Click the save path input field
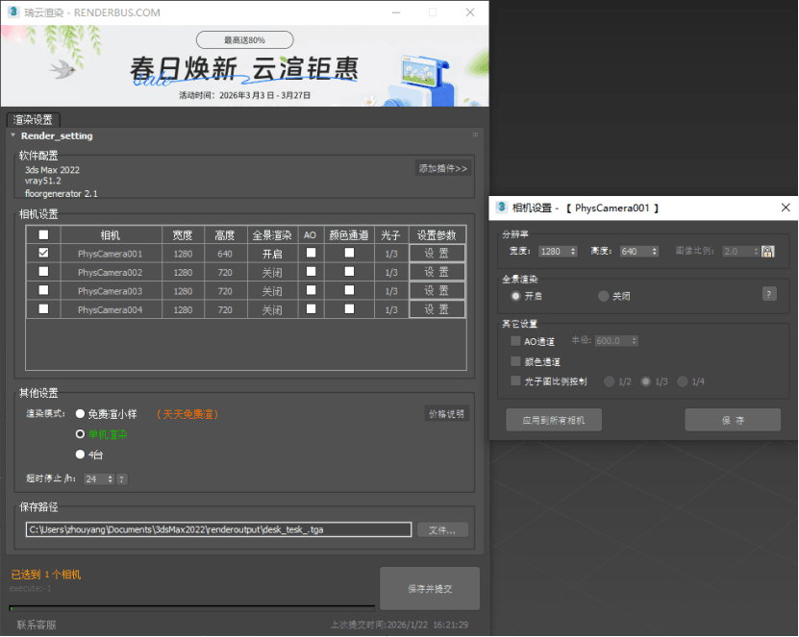Screen dimensions: 799x637 (218, 529)
